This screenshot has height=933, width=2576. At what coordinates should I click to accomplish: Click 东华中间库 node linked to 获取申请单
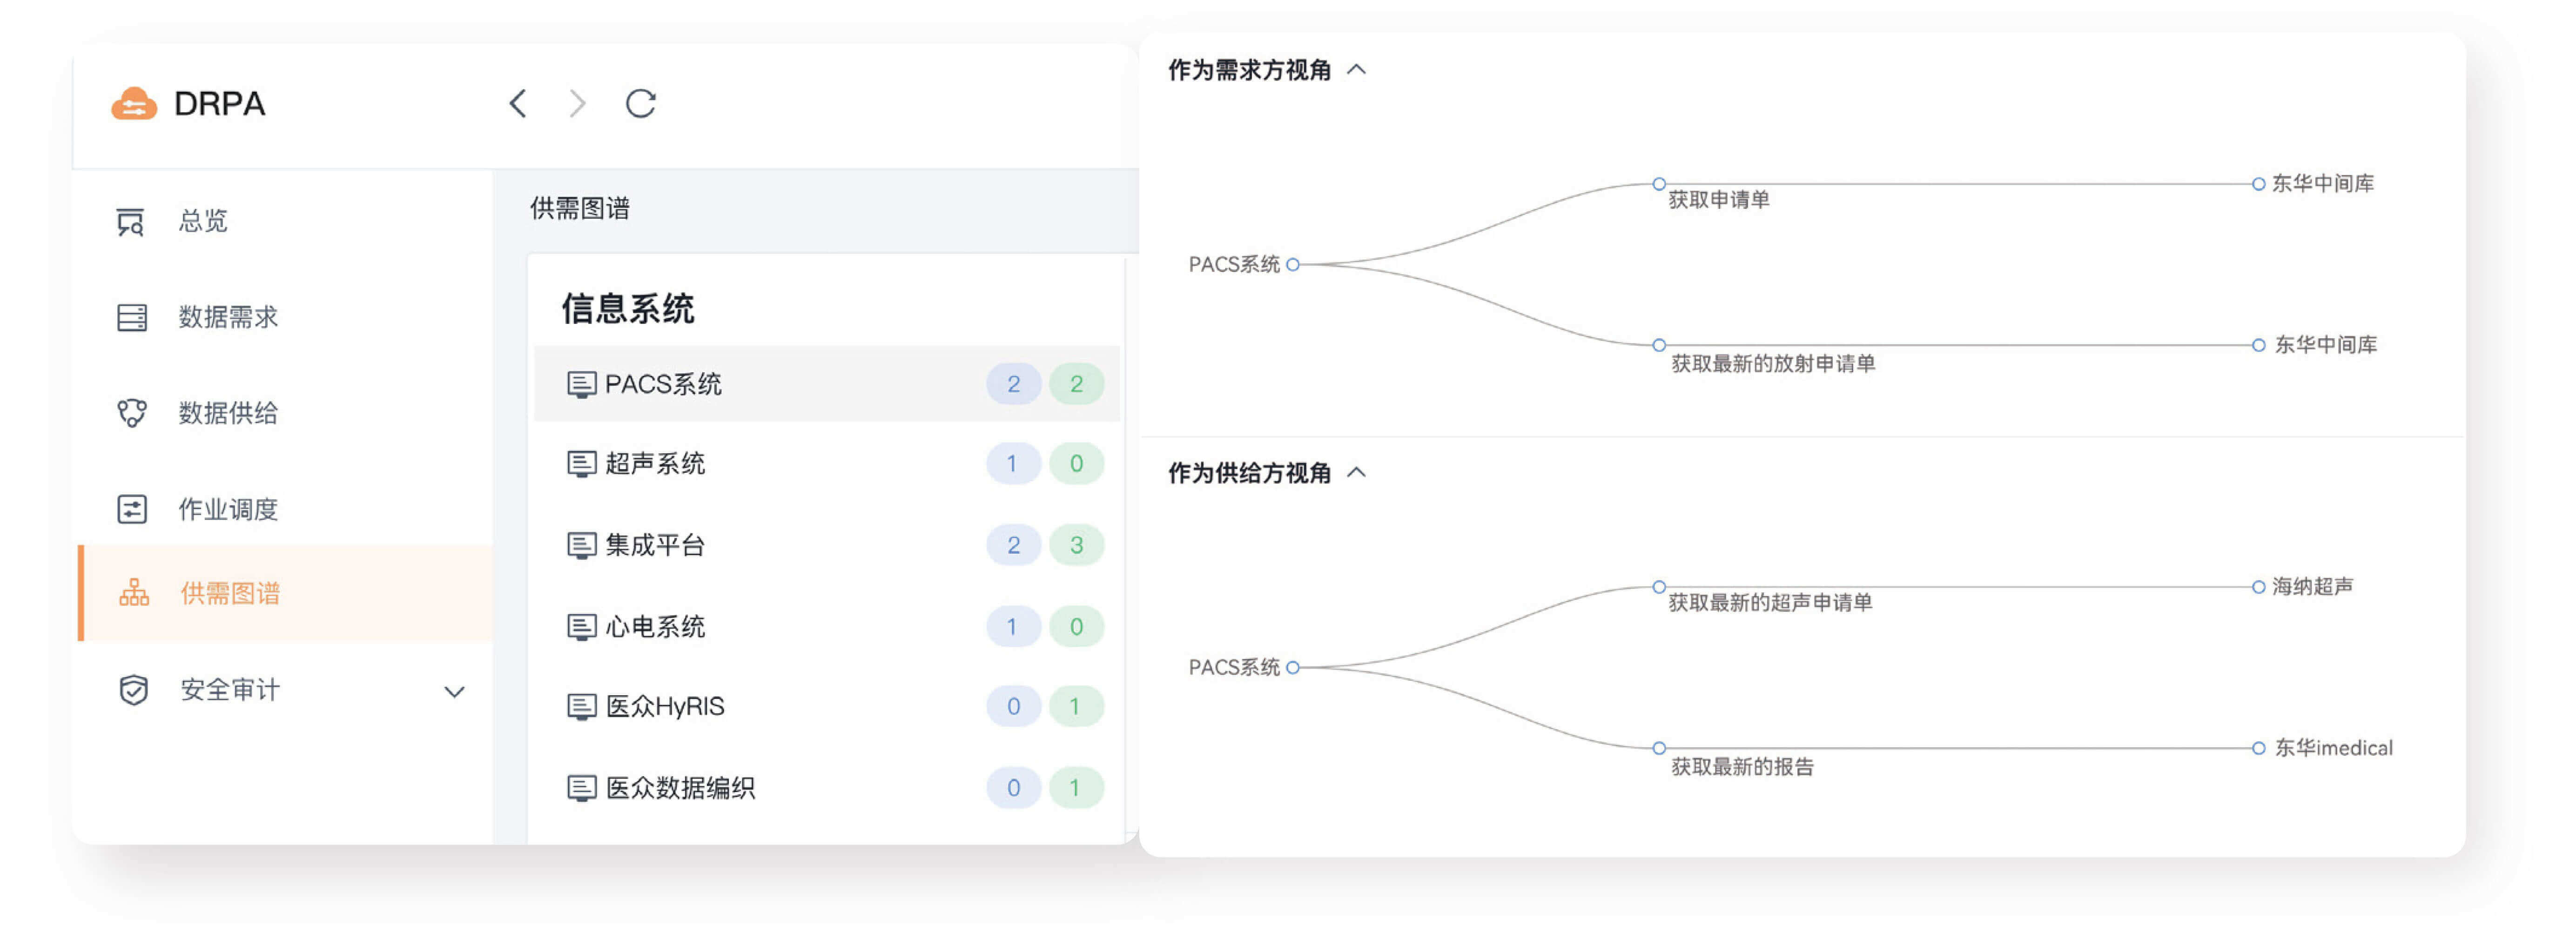(2258, 184)
